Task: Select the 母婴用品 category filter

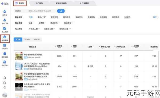Action: coord(91,17)
